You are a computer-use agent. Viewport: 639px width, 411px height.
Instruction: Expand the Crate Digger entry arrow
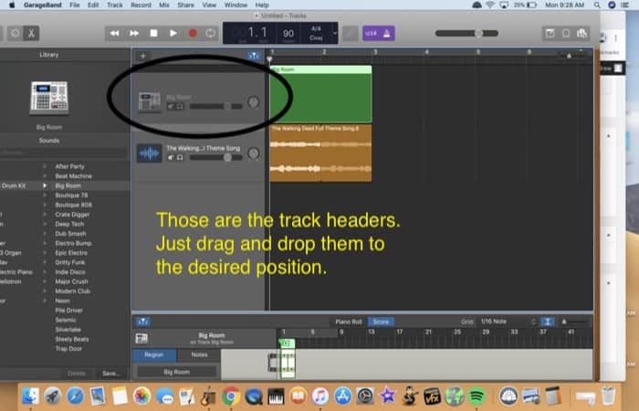(x=45, y=215)
